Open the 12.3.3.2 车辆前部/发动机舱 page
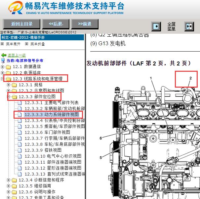 click(x=55, y=108)
